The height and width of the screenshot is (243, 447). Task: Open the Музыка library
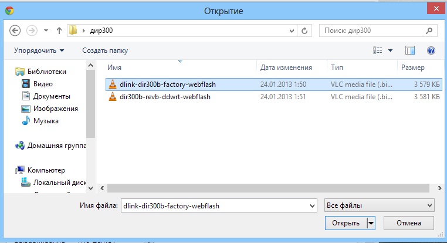tap(46, 121)
